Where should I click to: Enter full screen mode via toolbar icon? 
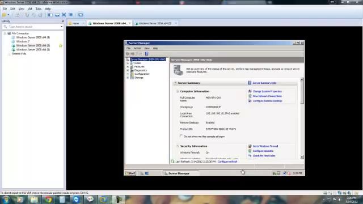click(64, 15)
